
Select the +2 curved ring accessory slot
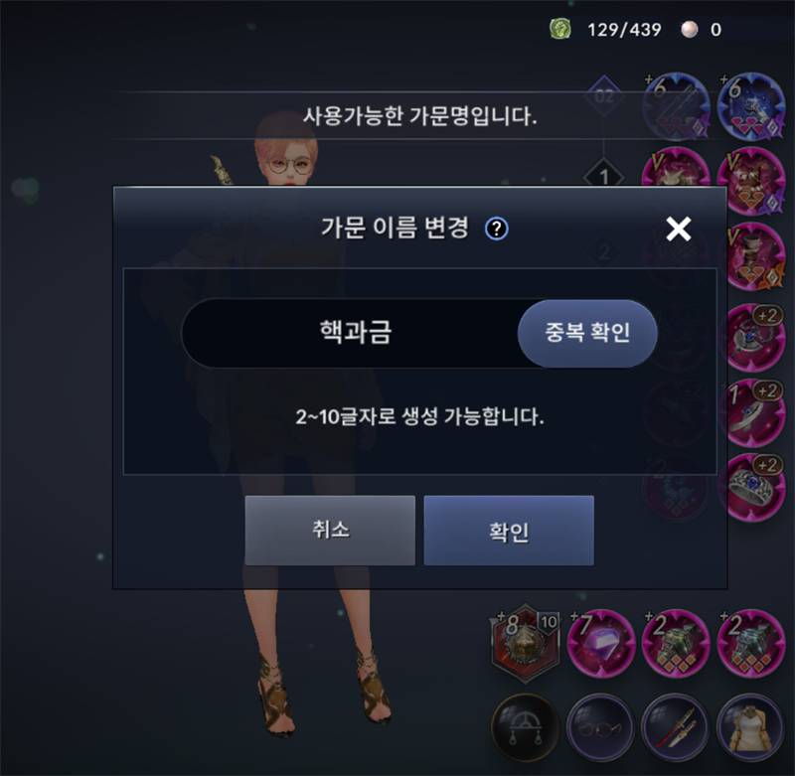coord(751,413)
